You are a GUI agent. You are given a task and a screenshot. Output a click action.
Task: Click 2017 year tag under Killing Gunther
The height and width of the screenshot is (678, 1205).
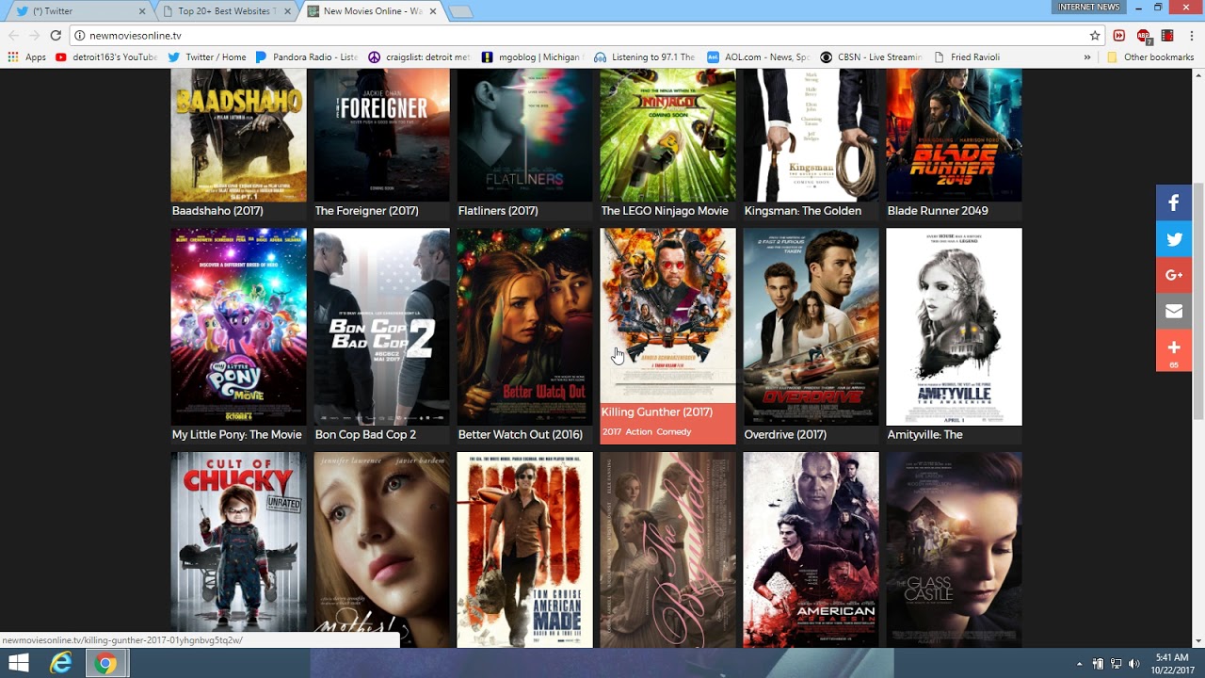[x=612, y=432]
